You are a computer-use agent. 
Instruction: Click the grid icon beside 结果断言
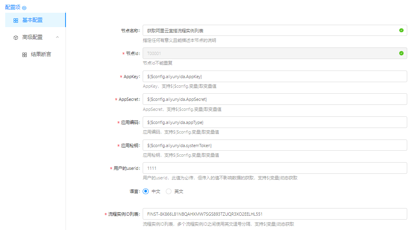coord(24,55)
